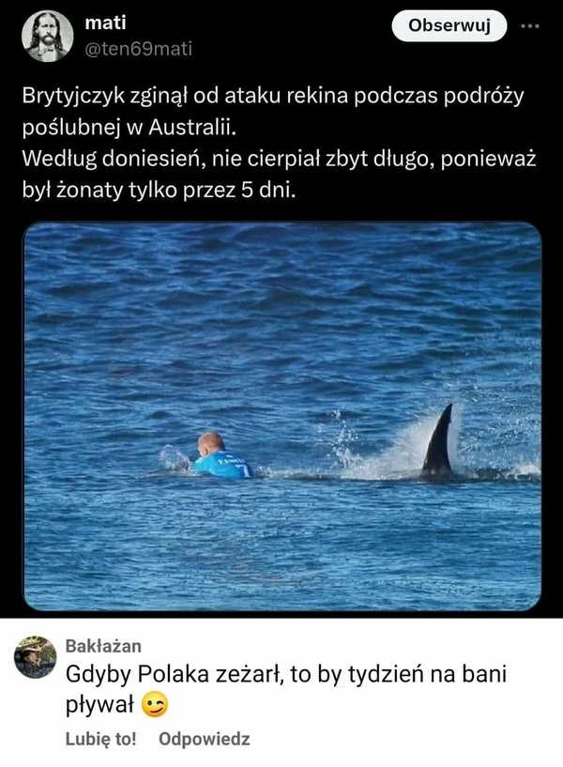Follow mati via the Obserwuj button
This screenshot has width=563, height=767.
pos(449,25)
